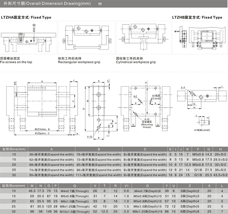228x214 pixels.
Task: Open the cylindrical workpiece grip diagram
Action: [x=144, y=37]
